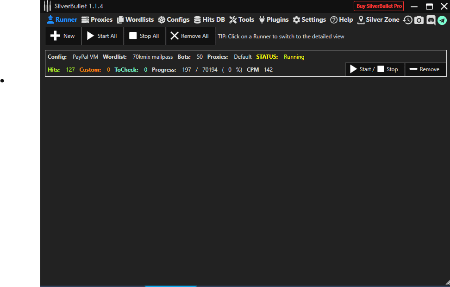
Task: Click the Hits count "127"
Action: pyautogui.click(x=70, y=70)
